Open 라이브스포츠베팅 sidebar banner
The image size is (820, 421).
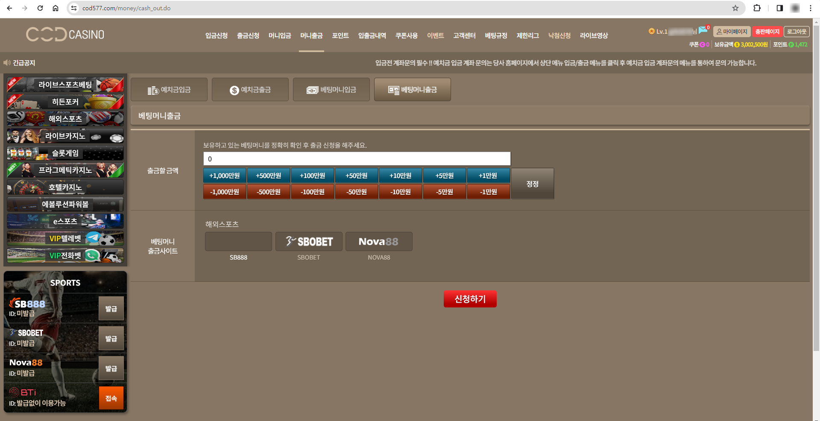click(x=65, y=85)
